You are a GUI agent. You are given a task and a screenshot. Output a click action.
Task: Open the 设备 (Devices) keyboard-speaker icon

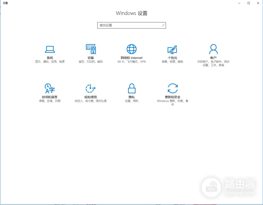(91, 49)
